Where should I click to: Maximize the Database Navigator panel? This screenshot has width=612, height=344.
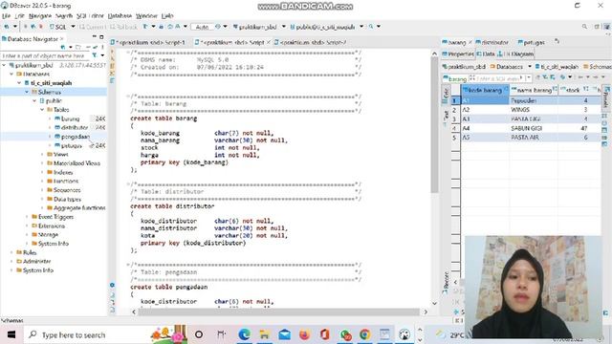point(101,36)
